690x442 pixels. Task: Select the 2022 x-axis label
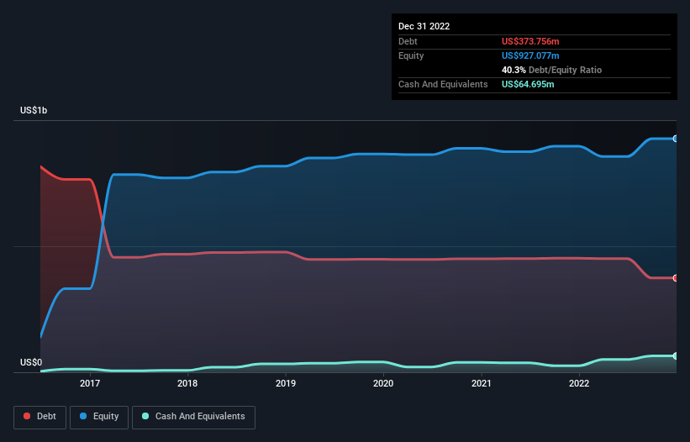click(579, 383)
